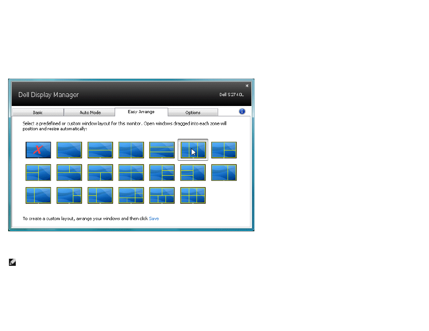Switch to the Basic tab
The image size is (429, 331).
coord(38,112)
